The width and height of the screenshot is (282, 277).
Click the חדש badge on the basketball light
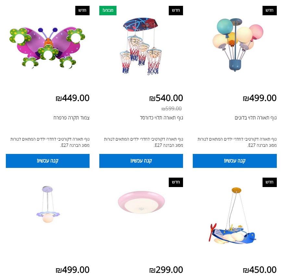point(176,10)
